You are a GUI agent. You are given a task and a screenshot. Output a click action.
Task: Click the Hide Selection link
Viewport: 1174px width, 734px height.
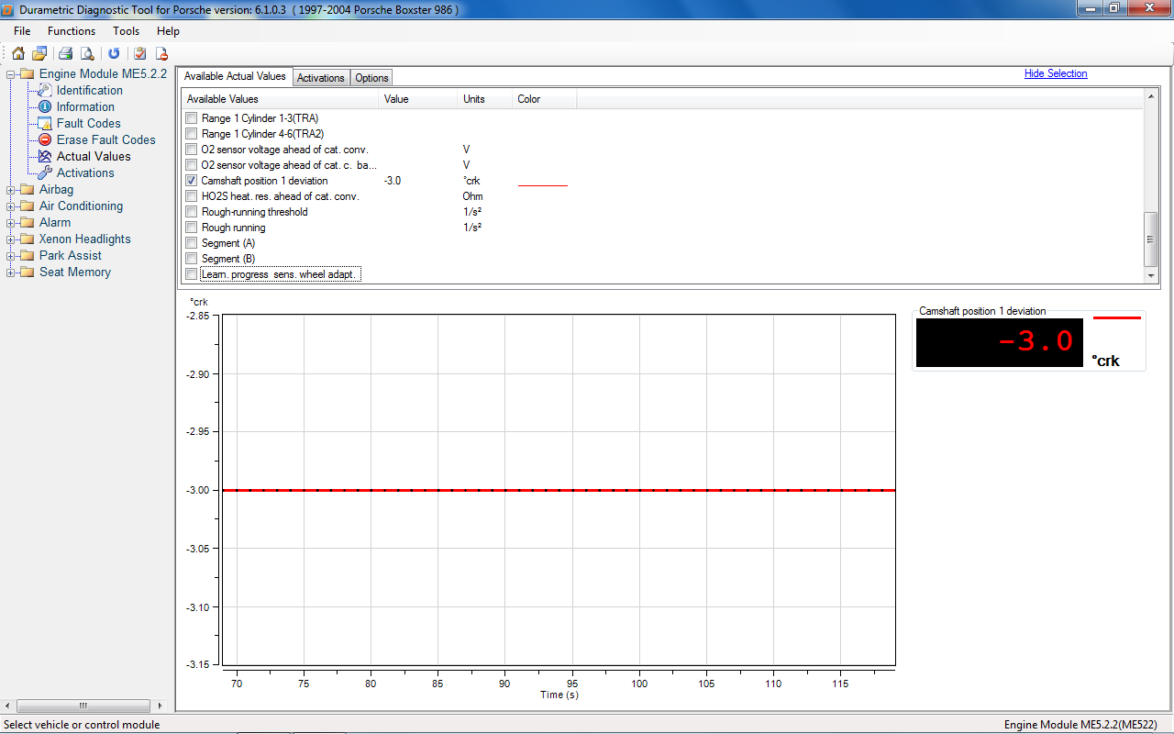click(x=1056, y=73)
